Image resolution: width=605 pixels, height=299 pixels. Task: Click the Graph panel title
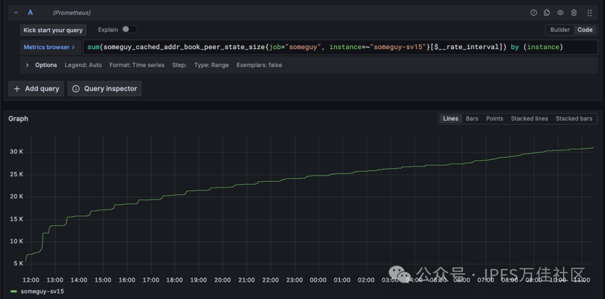18,118
